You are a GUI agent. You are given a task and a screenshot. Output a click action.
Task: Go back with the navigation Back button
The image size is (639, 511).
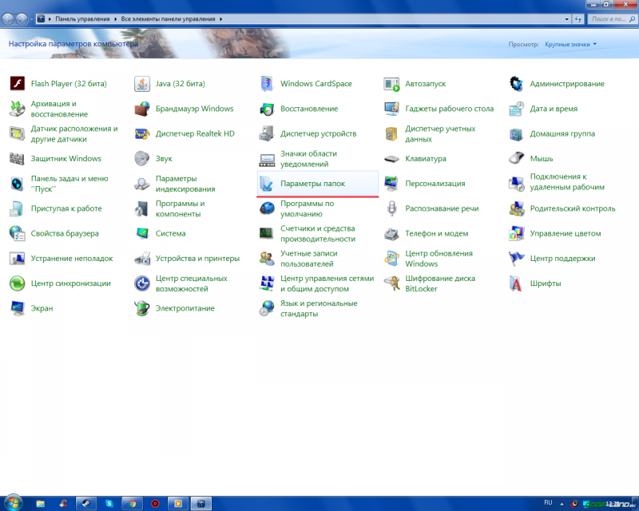[7, 18]
